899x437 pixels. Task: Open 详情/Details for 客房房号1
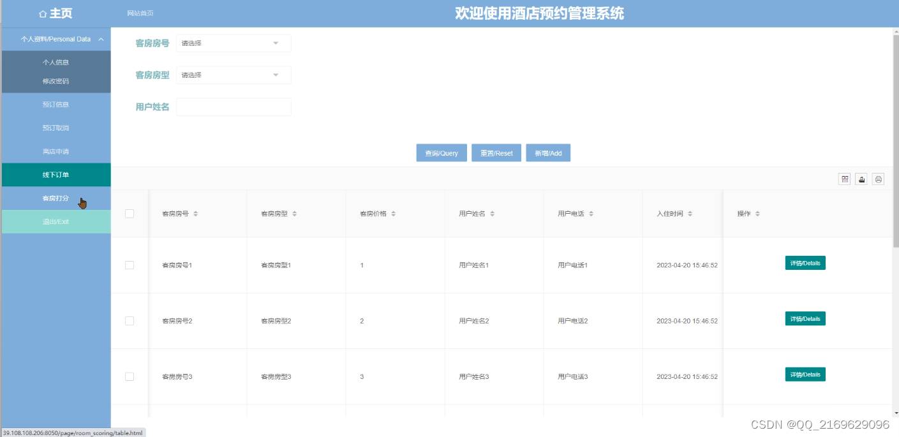pos(805,263)
